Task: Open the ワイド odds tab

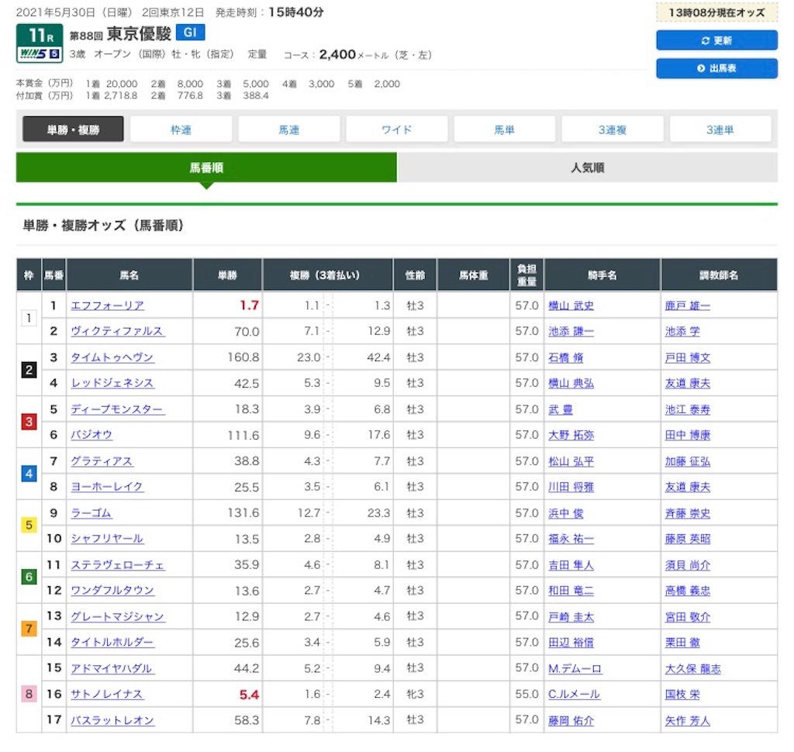Action: (x=396, y=129)
